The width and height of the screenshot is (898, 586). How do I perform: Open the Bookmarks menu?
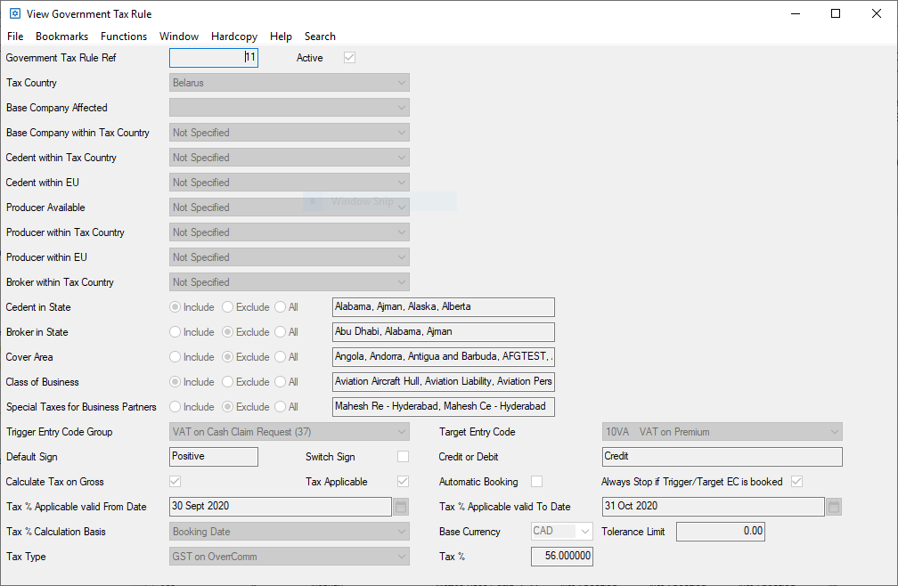click(x=61, y=37)
